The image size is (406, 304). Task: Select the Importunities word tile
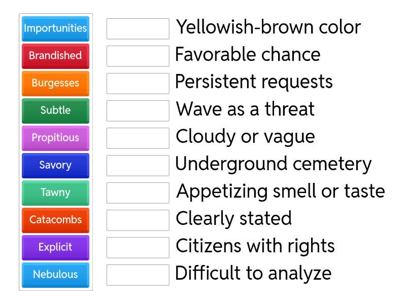(x=55, y=28)
